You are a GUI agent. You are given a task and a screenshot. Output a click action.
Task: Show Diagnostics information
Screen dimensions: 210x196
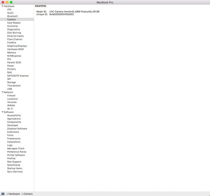click(14, 29)
